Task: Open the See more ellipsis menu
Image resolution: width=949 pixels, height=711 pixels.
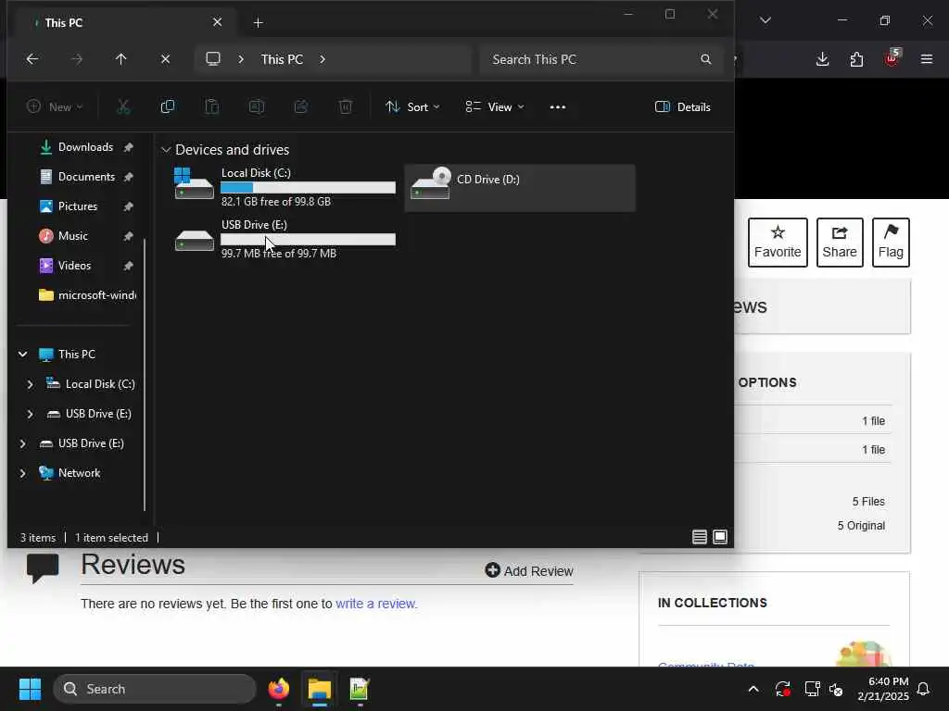Action: coord(557,107)
